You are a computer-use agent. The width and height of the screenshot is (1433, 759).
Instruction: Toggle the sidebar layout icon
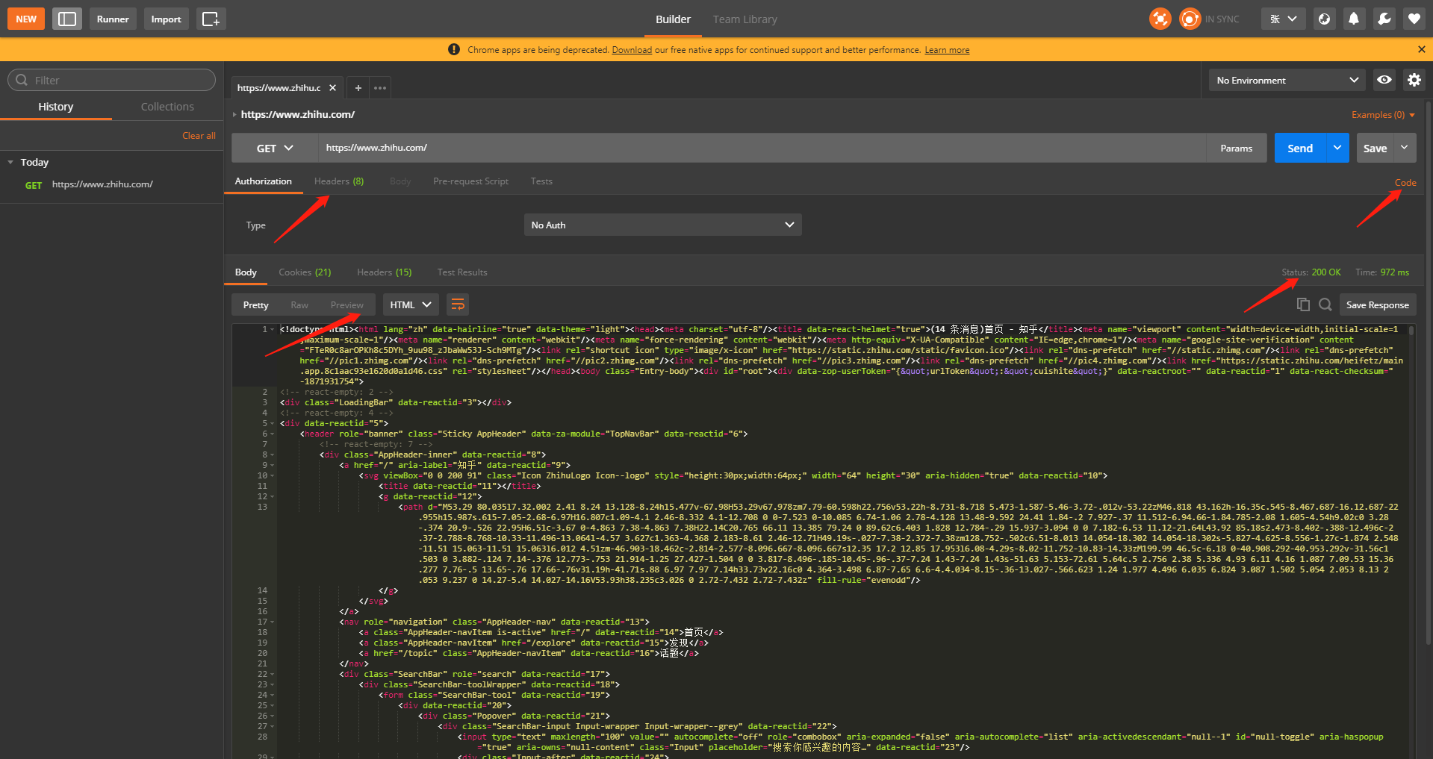click(x=67, y=19)
